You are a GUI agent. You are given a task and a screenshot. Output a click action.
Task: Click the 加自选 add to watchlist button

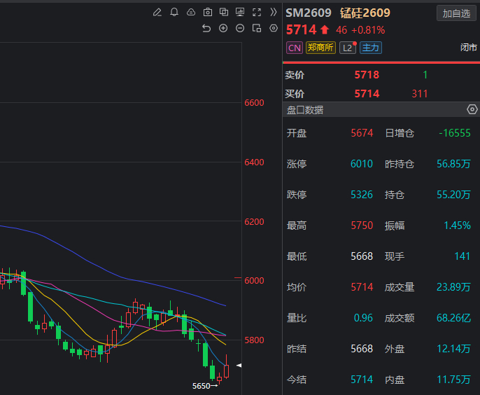(x=456, y=13)
